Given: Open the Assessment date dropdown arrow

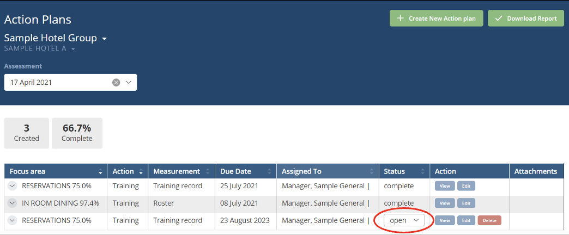Looking at the screenshot, I should point(129,83).
